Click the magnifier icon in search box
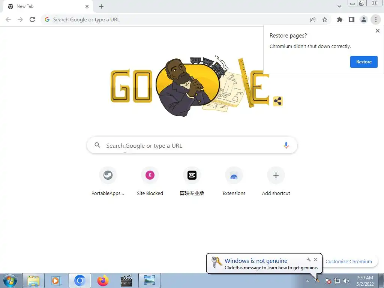This screenshot has height=288, width=384. click(x=97, y=145)
